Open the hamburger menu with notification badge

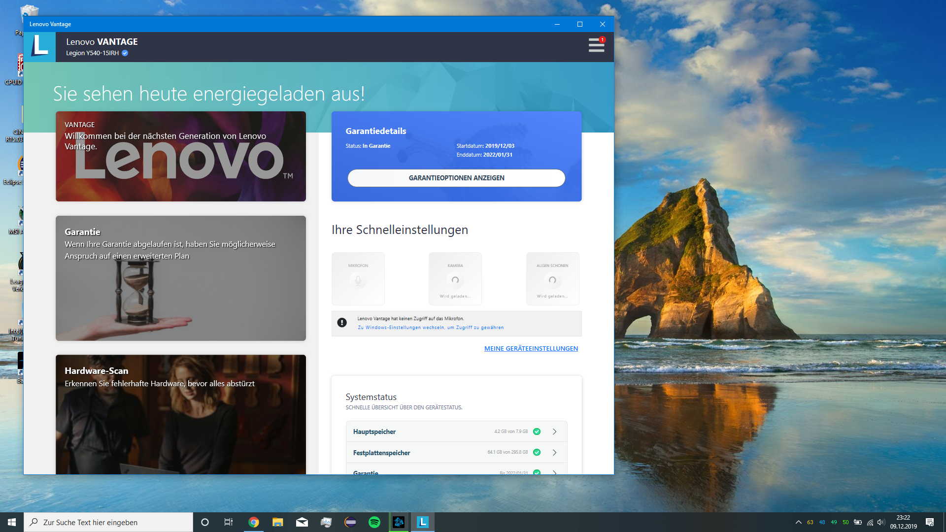point(596,45)
